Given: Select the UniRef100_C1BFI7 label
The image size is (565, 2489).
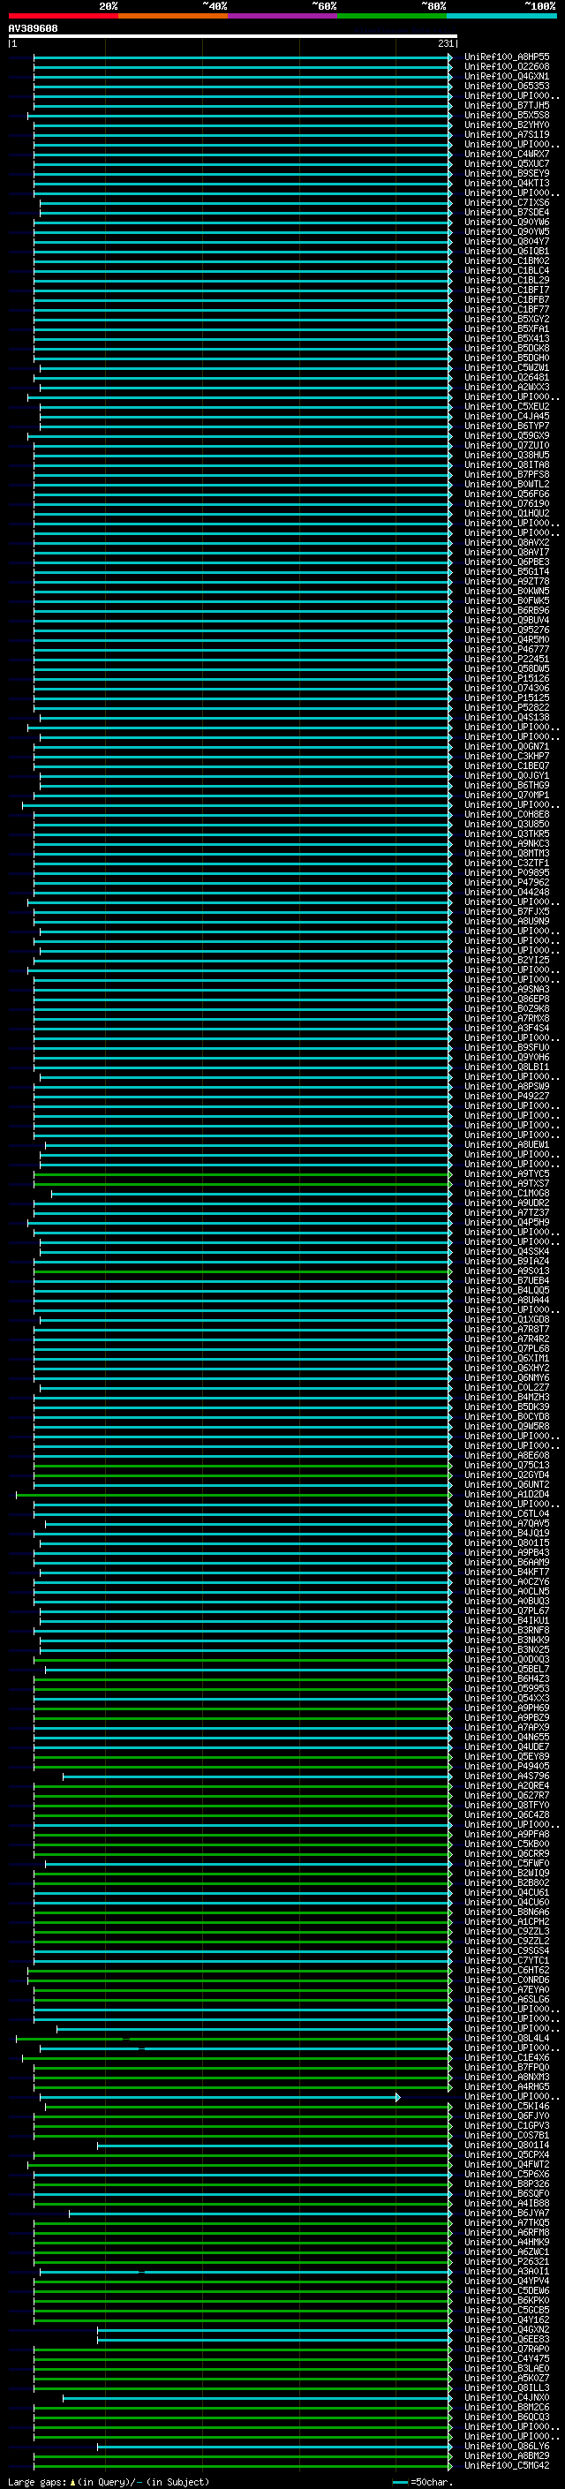Looking at the screenshot, I should coord(507,290).
